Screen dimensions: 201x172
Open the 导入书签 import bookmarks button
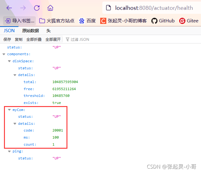point(20,21)
